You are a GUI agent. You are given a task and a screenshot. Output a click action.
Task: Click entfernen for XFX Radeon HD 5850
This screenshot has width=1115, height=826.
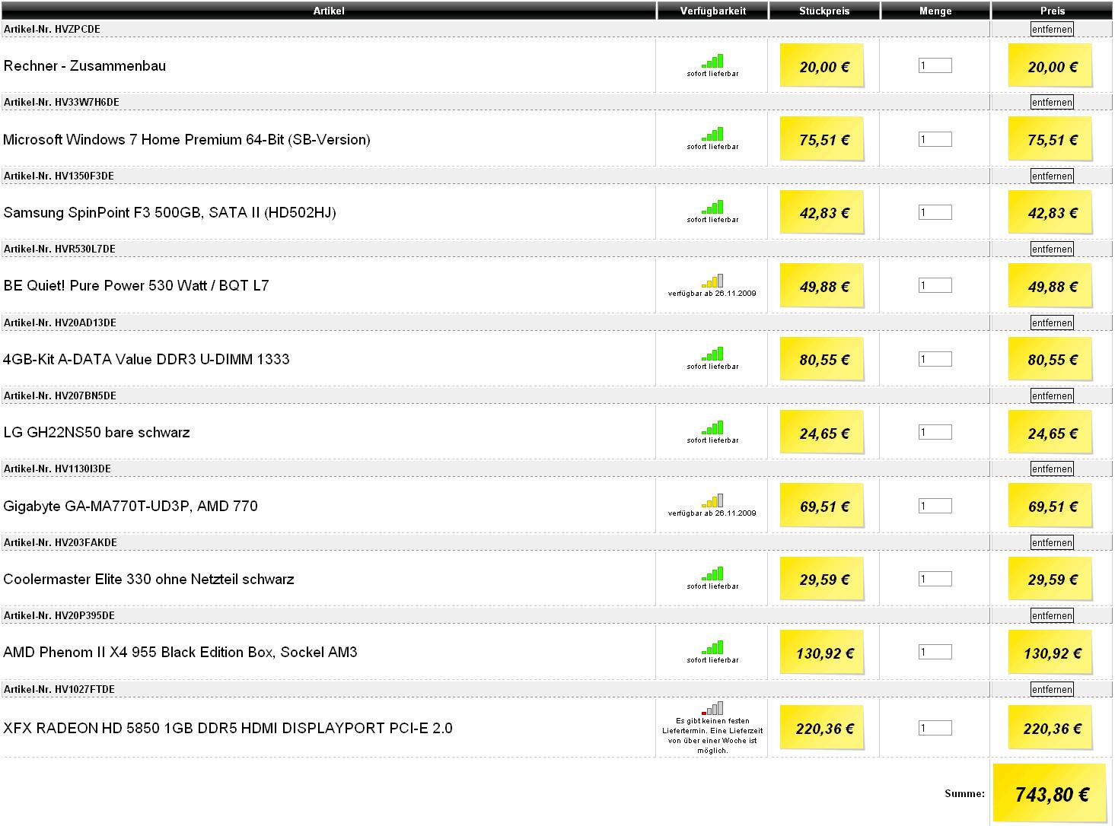click(1052, 689)
